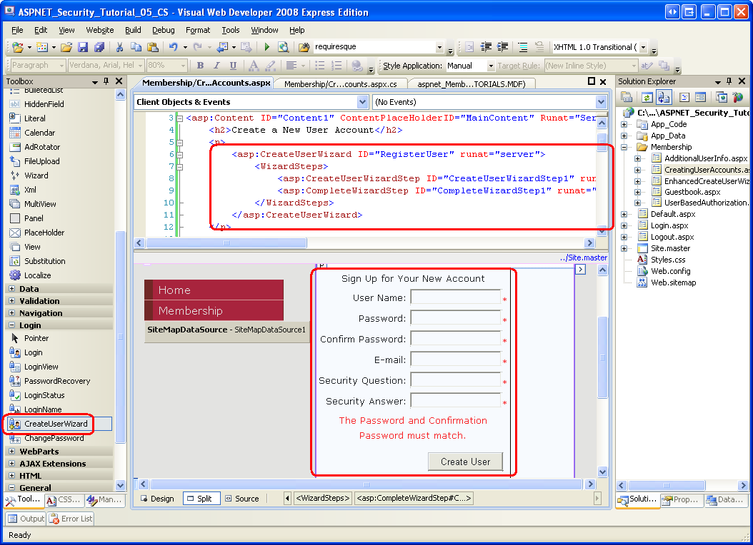Switch to Source view mode
This screenshot has height=545, width=753.
(241, 499)
